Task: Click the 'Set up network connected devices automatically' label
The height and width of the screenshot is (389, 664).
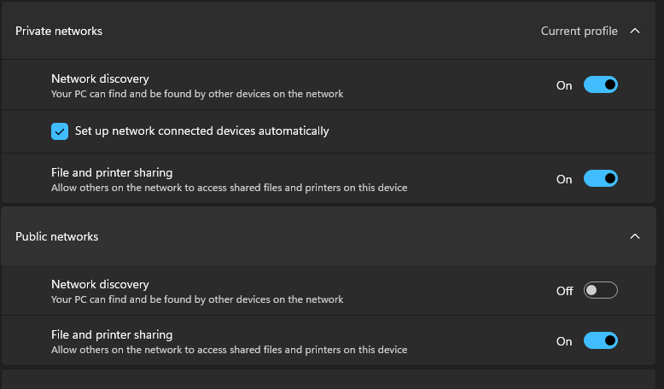Action: [x=201, y=131]
